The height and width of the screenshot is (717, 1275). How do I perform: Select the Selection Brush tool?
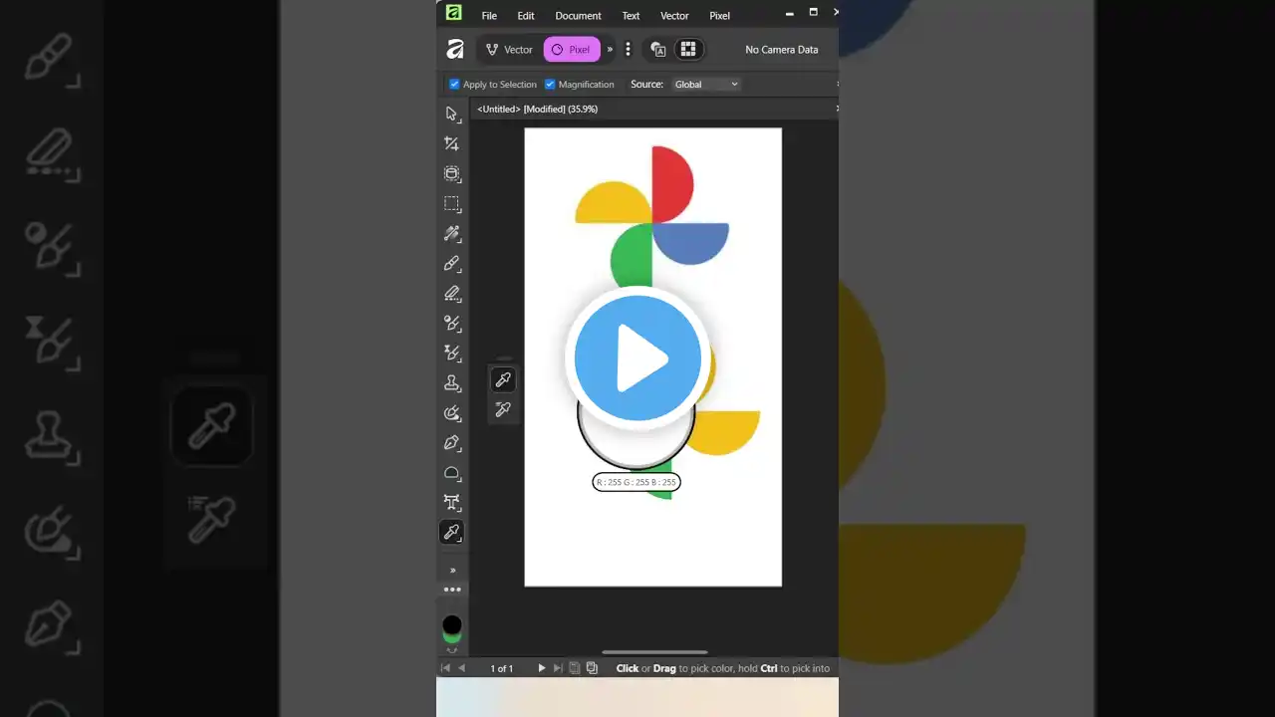click(x=452, y=233)
